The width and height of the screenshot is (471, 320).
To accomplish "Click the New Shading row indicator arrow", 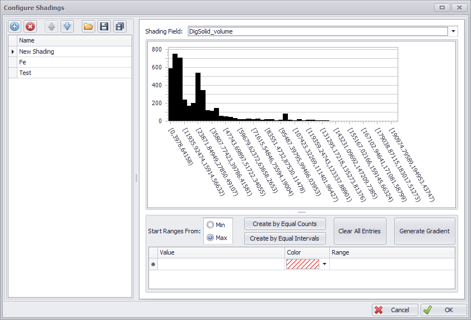I will (13, 51).
